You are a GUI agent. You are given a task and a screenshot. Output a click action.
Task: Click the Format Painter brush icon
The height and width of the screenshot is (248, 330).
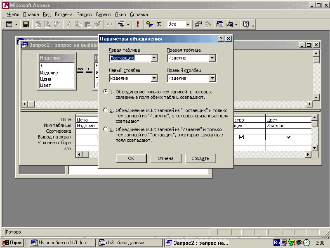(97, 24)
